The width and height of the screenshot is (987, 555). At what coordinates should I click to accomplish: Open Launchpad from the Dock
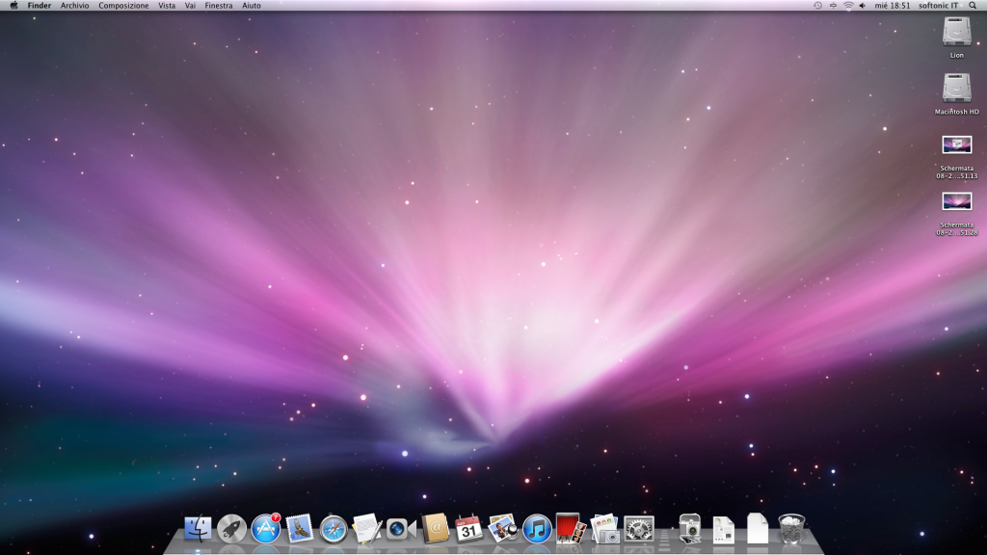[231, 527]
